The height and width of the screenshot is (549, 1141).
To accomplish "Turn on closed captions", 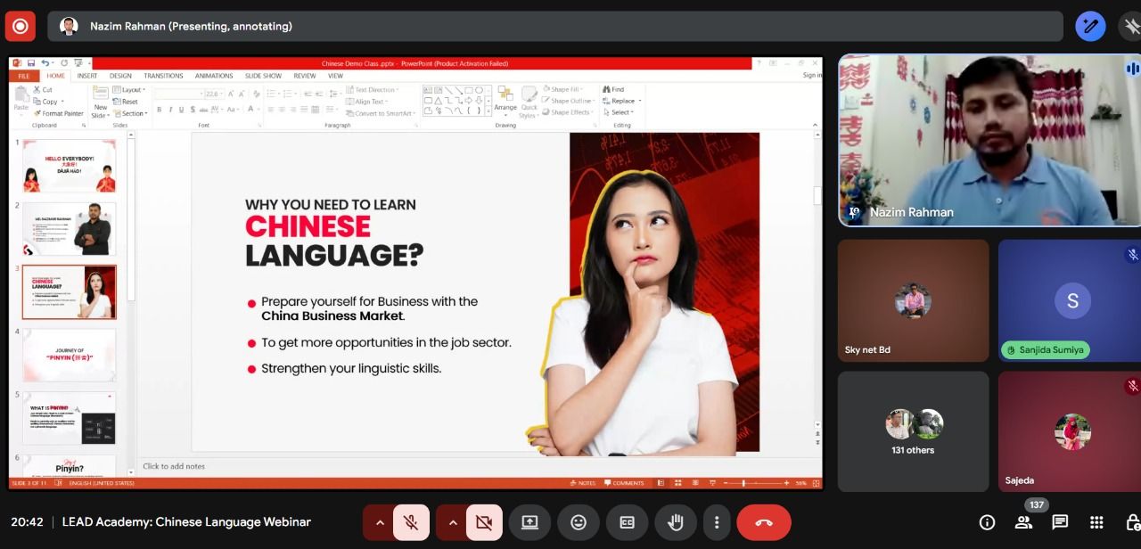I will [627, 522].
